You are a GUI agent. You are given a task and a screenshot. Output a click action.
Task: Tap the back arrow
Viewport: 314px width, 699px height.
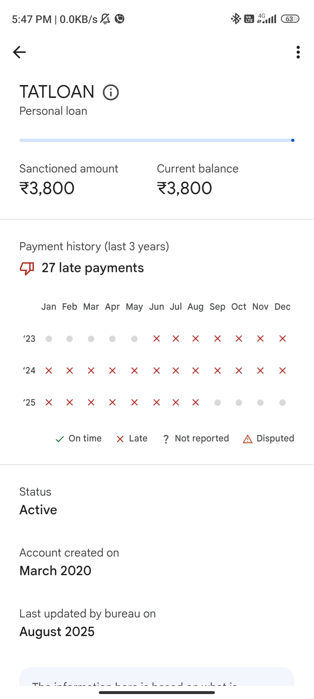point(19,52)
